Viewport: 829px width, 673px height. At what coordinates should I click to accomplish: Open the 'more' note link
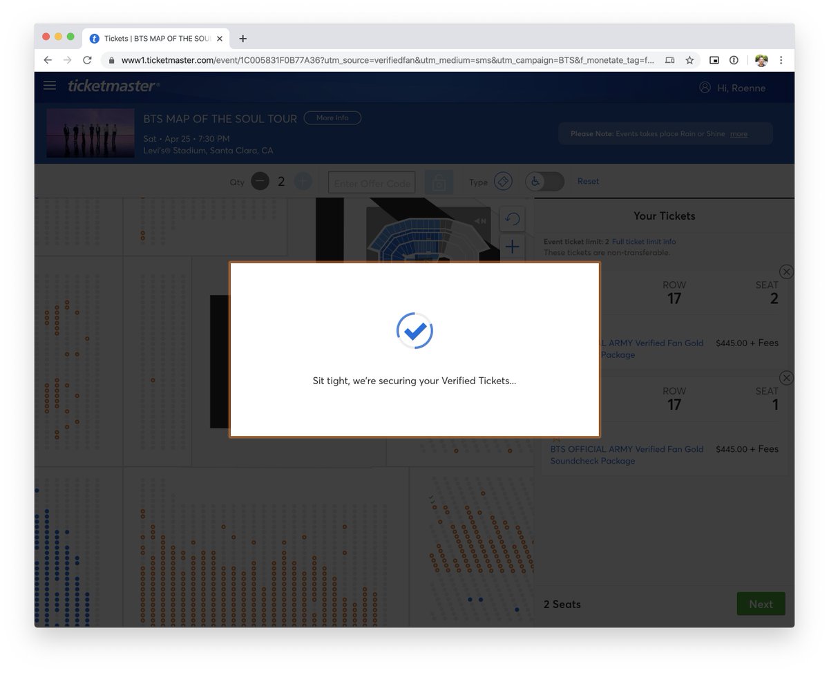point(739,134)
